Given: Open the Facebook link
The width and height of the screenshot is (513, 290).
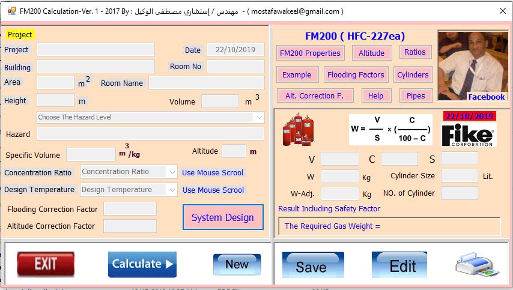Looking at the screenshot, I should [487, 97].
